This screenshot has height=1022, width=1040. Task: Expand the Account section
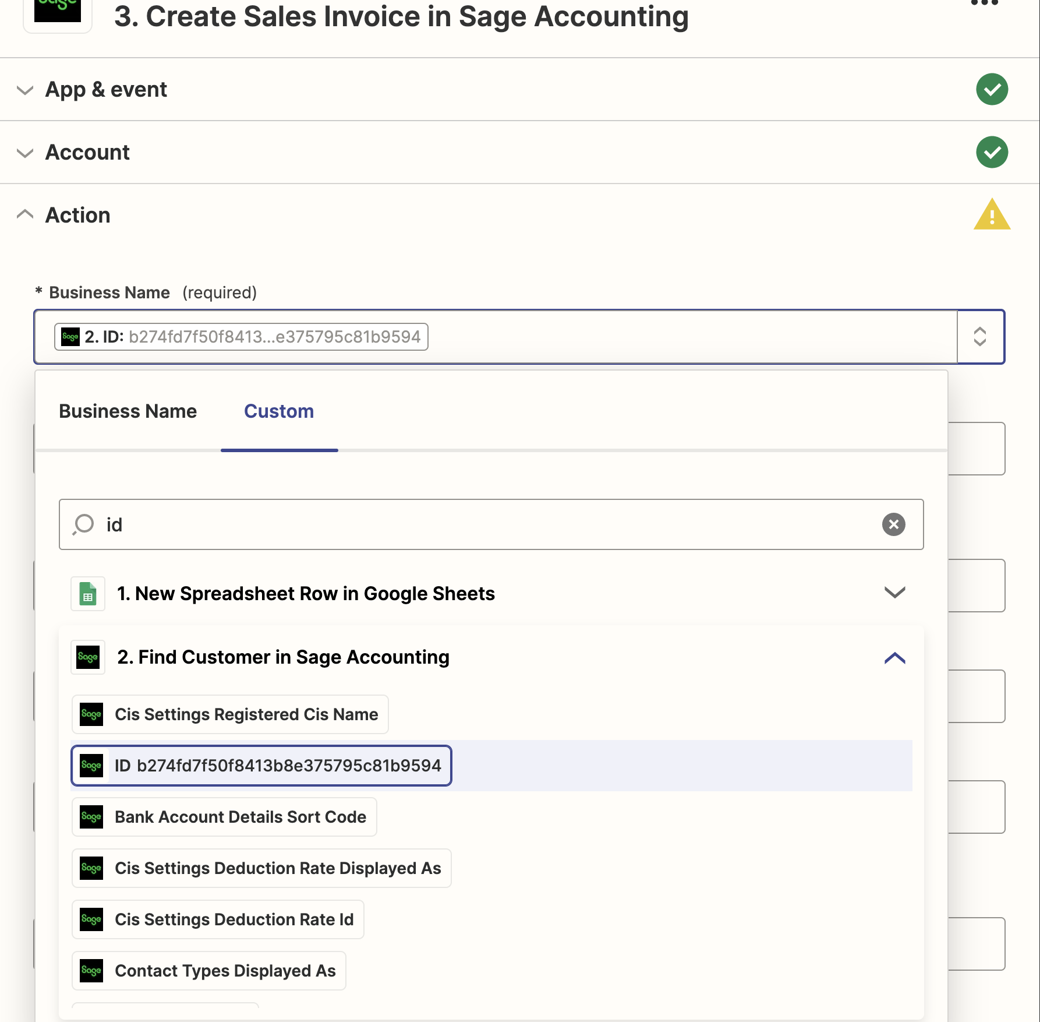(x=25, y=153)
